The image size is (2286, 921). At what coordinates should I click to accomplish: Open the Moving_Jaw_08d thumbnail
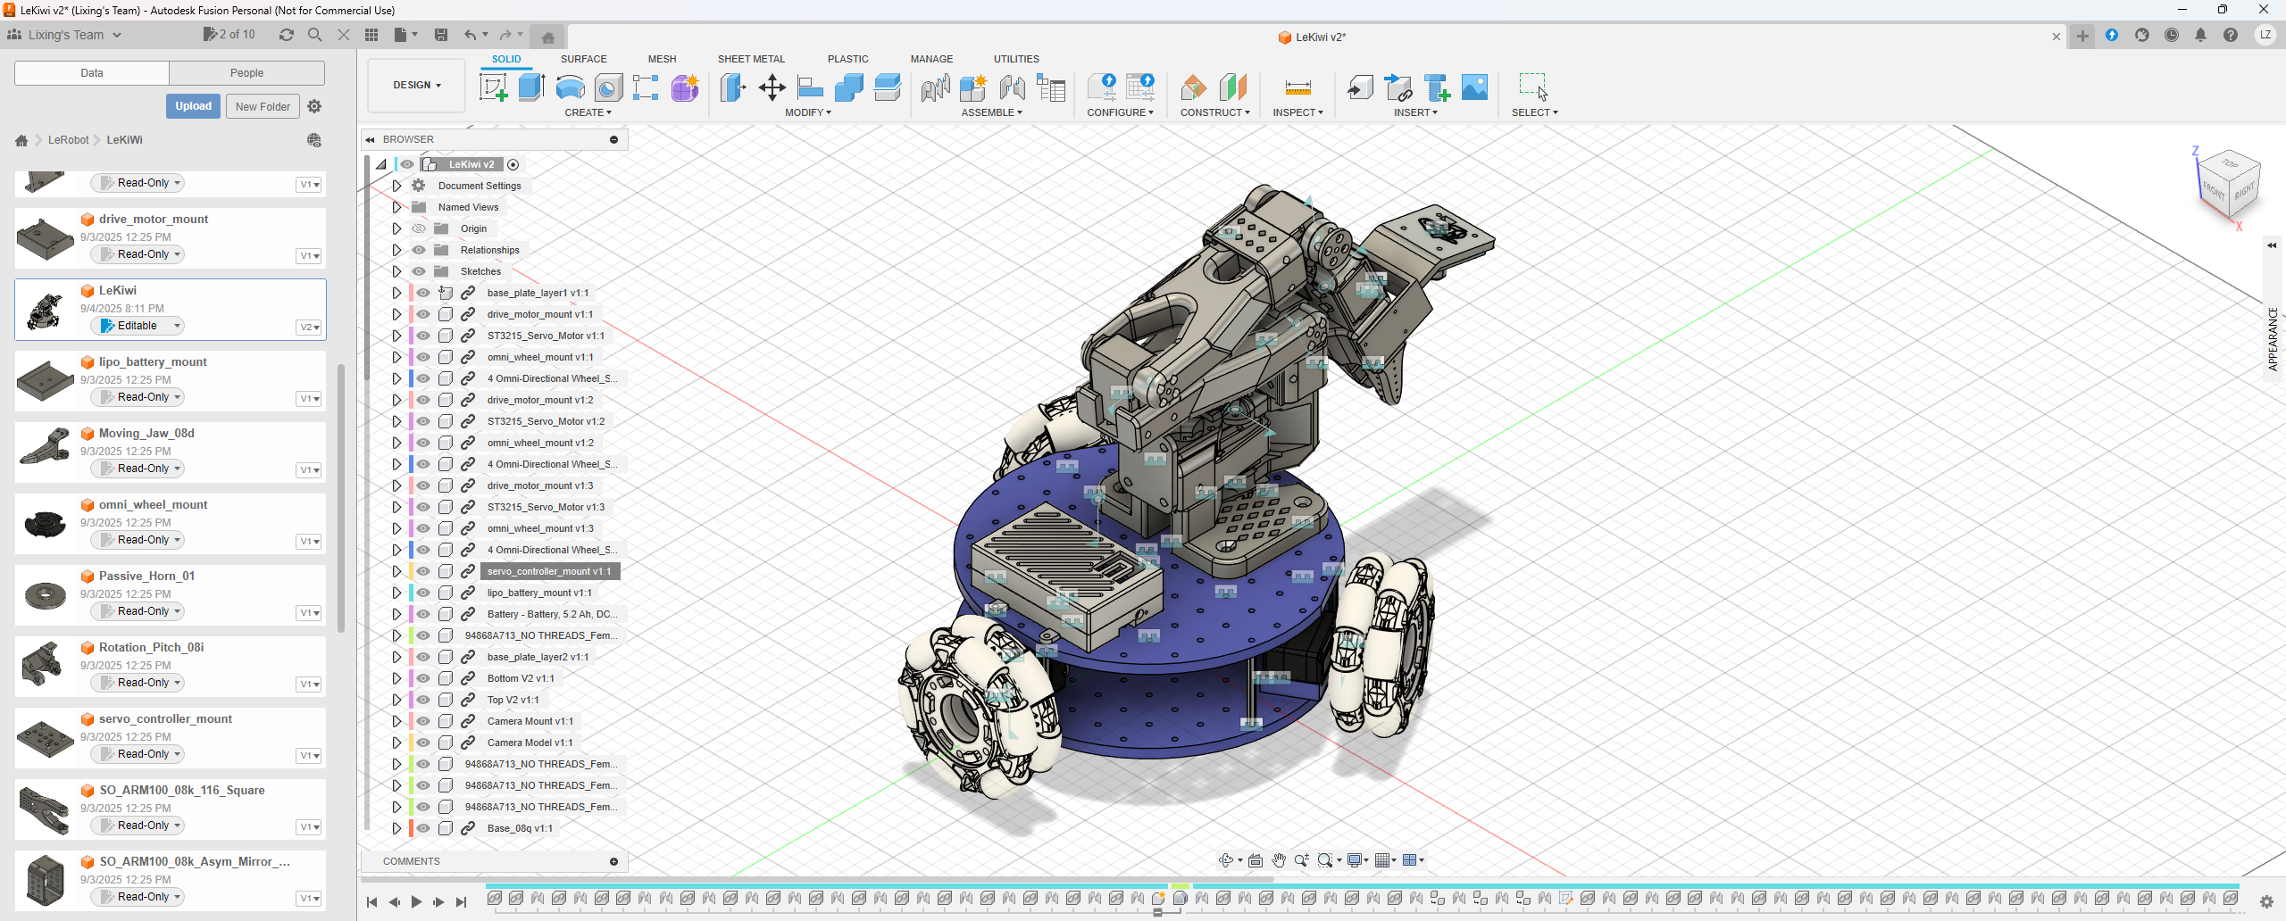pos(45,447)
